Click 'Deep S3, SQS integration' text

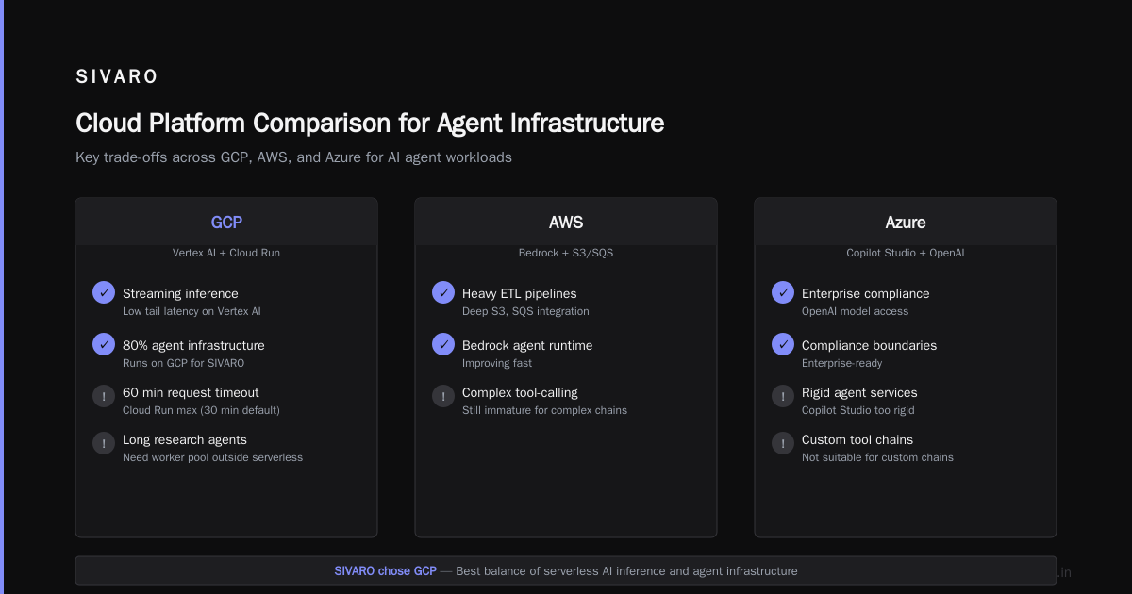point(525,311)
